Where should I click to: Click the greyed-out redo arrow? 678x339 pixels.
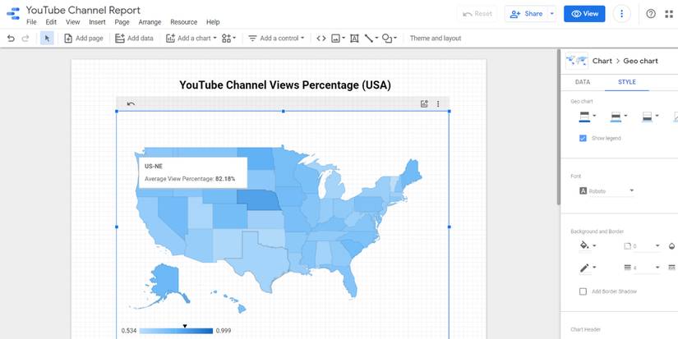[x=25, y=39]
